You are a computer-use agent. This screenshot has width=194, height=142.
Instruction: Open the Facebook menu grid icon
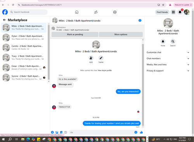pos(173,12)
